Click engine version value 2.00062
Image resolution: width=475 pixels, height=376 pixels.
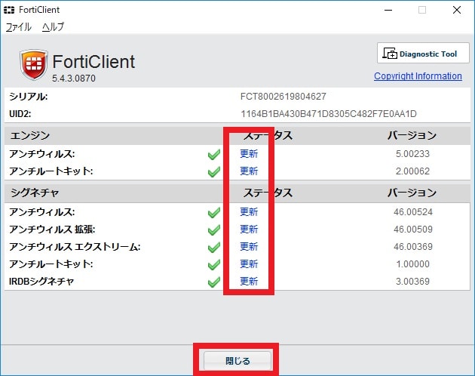click(x=412, y=171)
